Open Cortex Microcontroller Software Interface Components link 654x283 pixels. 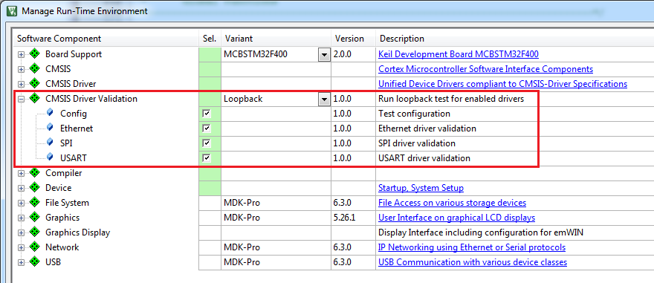click(485, 69)
